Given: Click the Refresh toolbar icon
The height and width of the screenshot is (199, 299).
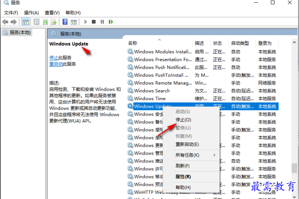Looking at the screenshot, I should [x=46, y=22].
